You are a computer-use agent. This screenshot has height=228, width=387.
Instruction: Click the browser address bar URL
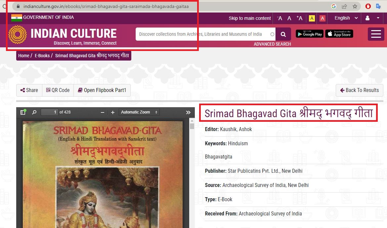coord(106,6)
